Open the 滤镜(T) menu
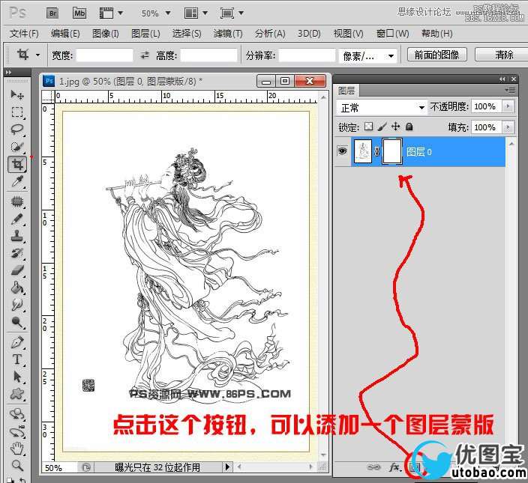 (228, 33)
